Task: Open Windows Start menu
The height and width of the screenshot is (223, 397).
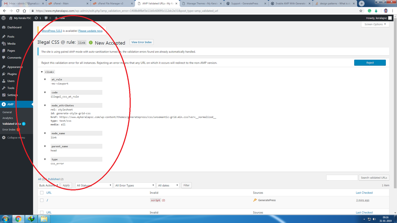Action: point(6,219)
